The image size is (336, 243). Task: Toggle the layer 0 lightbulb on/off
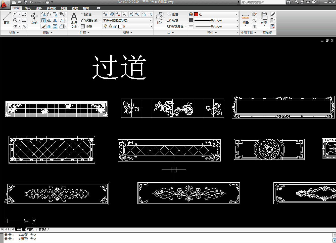coord(106,26)
